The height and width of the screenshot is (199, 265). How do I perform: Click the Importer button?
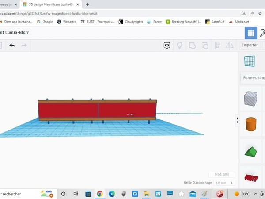point(250,45)
